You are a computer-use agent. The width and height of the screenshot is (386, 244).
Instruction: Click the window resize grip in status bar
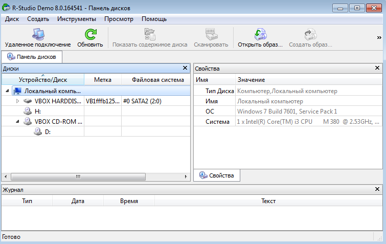tap(379, 237)
